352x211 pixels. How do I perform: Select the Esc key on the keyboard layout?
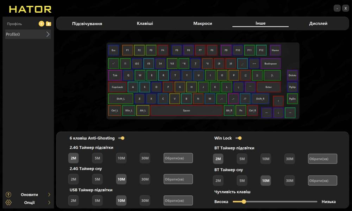tap(113, 50)
